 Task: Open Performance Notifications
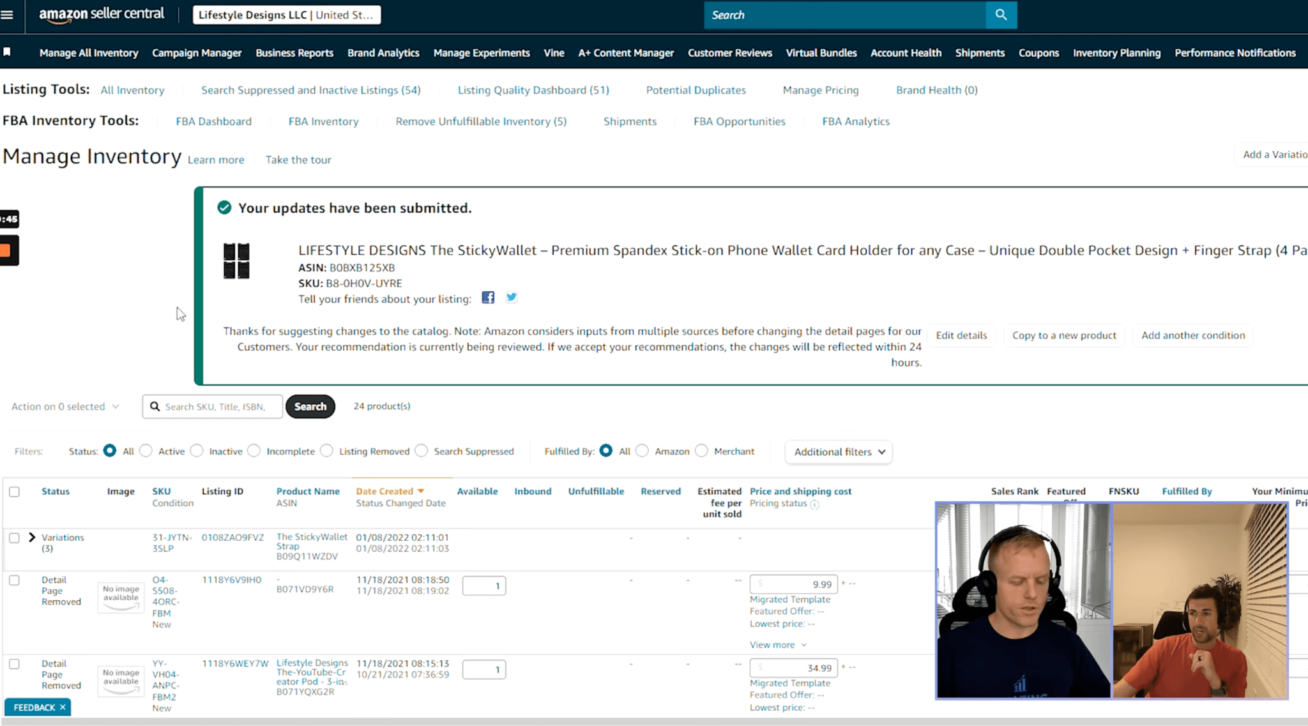[1235, 52]
